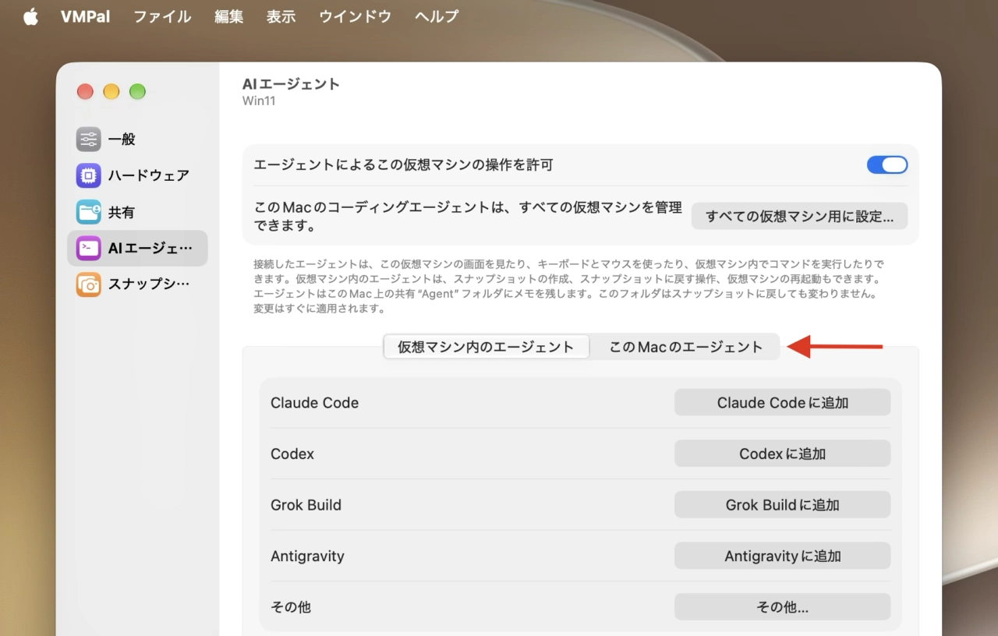Click Codexに追加 button
This screenshot has width=998, height=636.
click(782, 454)
